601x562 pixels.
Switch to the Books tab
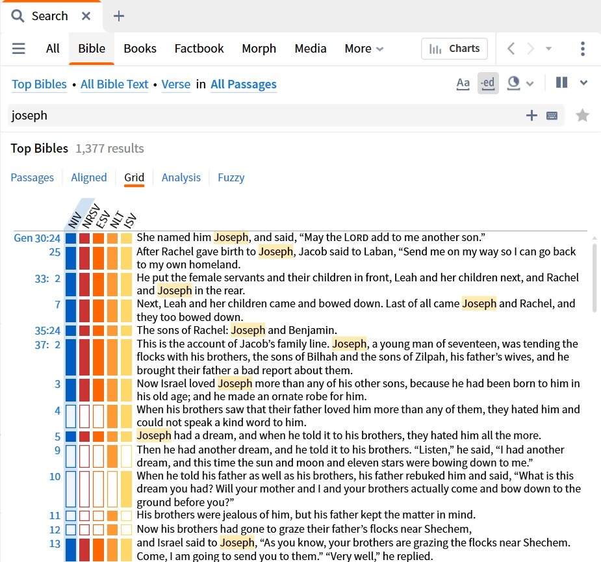pyautogui.click(x=140, y=49)
